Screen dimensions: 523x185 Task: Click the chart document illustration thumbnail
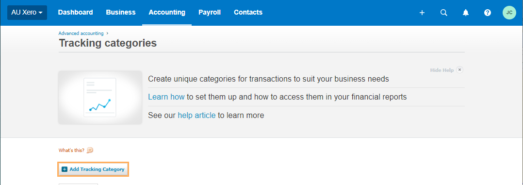pyautogui.click(x=100, y=97)
